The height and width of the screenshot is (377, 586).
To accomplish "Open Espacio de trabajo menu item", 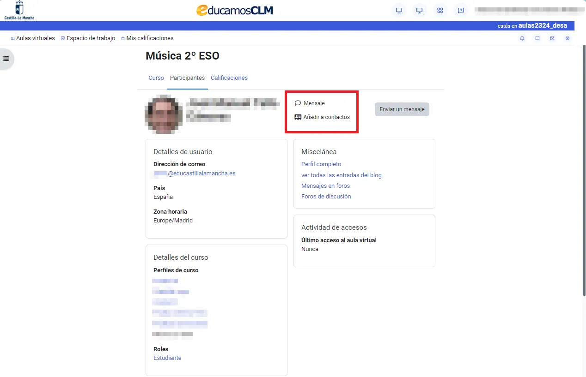I will tap(88, 38).
